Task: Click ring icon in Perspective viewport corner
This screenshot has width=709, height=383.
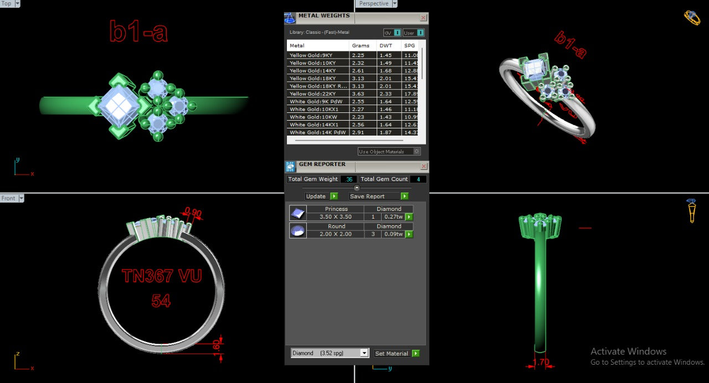Action: click(x=692, y=17)
